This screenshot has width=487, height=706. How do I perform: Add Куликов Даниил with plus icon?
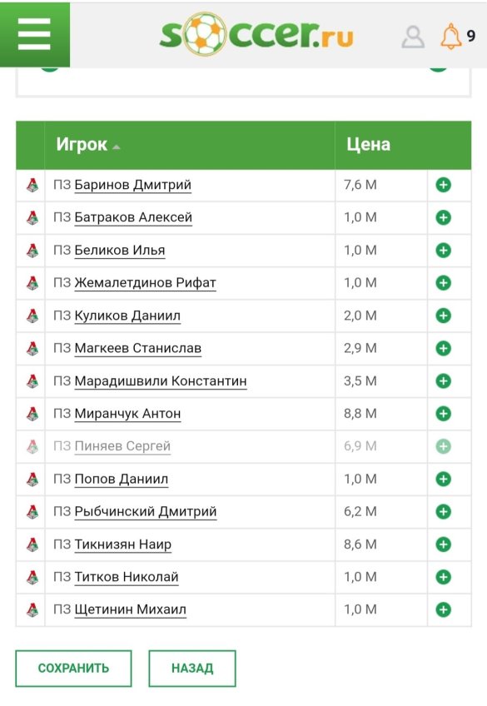(444, 316)
